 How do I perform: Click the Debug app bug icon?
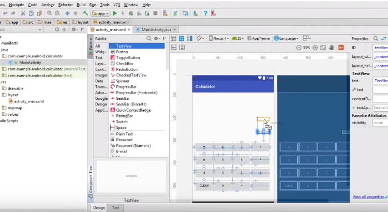[131, 13]
